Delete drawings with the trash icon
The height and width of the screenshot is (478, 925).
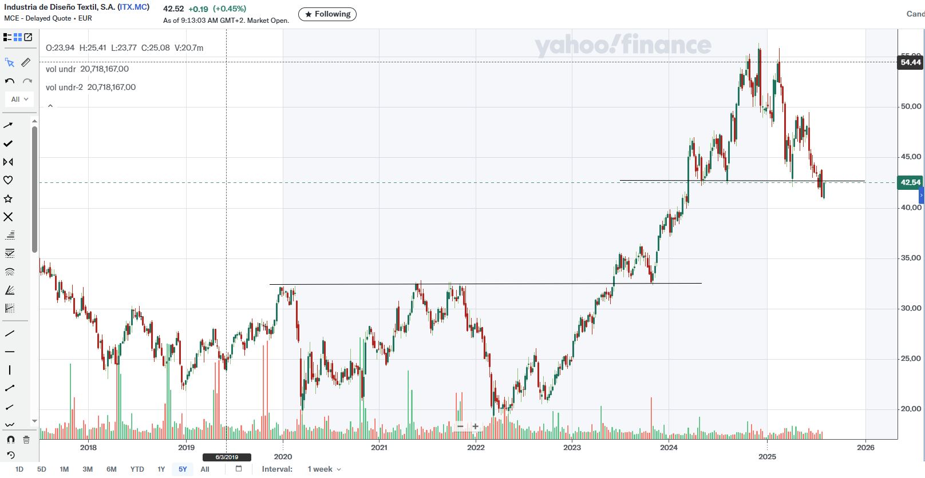[x=26, y=440]
